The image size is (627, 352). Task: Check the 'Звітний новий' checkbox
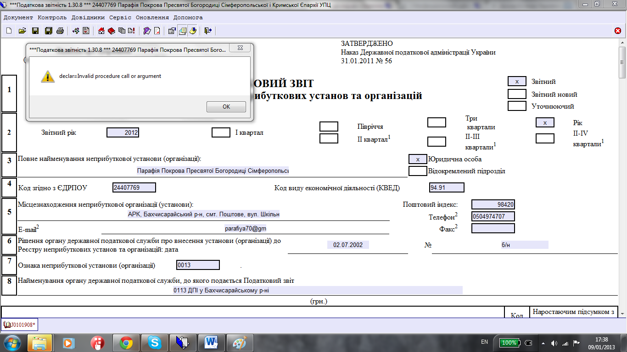[x=516, y=94]
